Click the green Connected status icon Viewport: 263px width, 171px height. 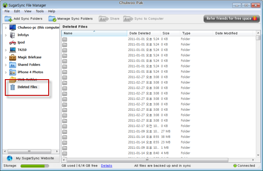pyautogui.click(x=235, y=166)
